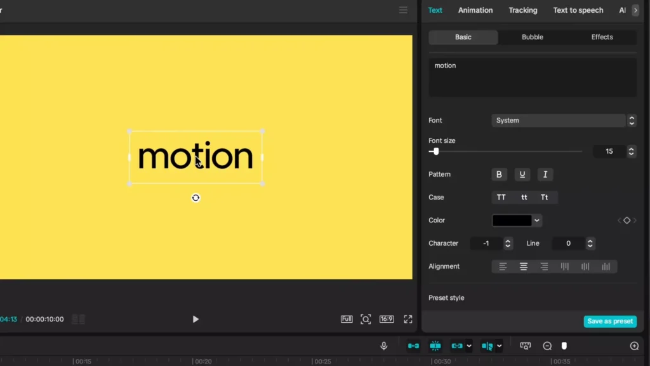Toggle bold formatting on the text

(x=499, y=174)
